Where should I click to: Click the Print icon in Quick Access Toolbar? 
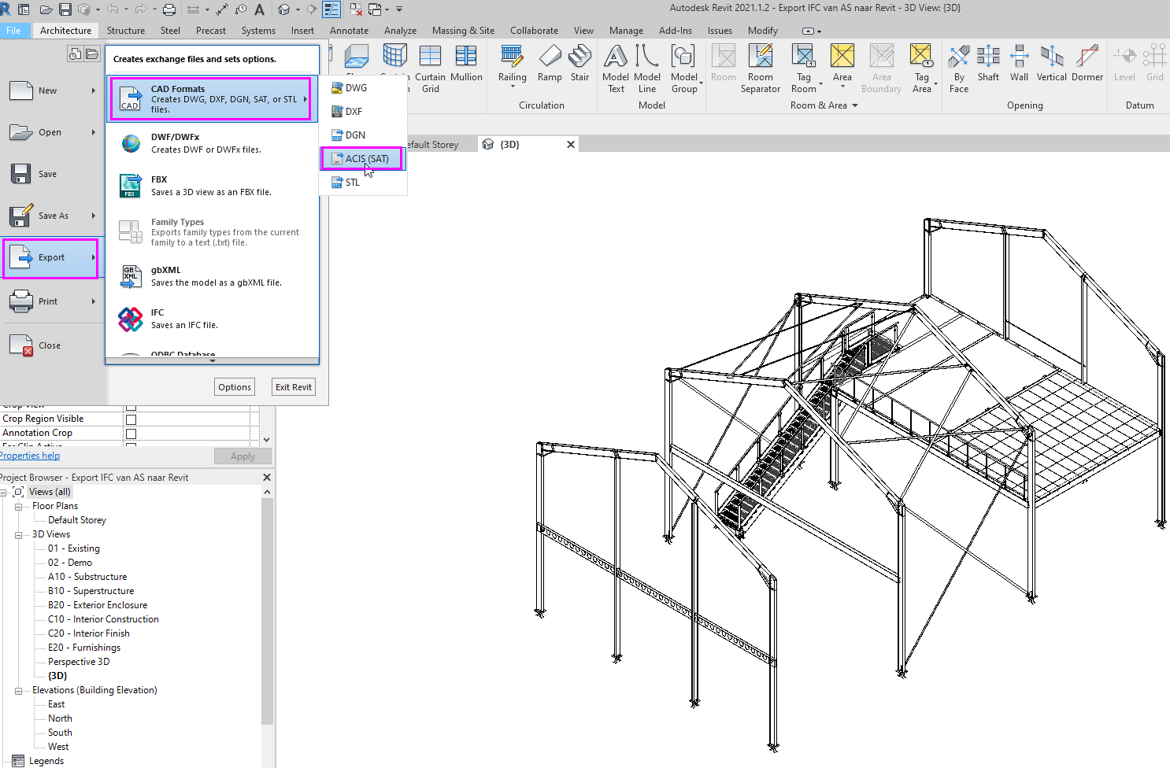pos(168,9)
